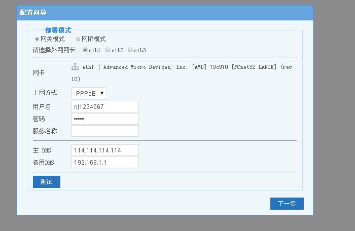
Task: Click the 主 DNS field 114.114.114.114
Action: point(105,150)
